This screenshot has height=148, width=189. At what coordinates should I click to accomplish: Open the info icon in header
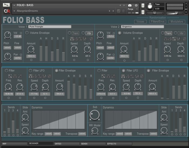136,5
